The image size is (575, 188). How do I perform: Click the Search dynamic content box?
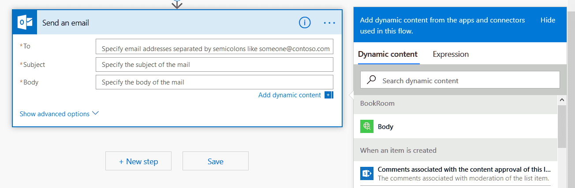click(x=460, y=80)
